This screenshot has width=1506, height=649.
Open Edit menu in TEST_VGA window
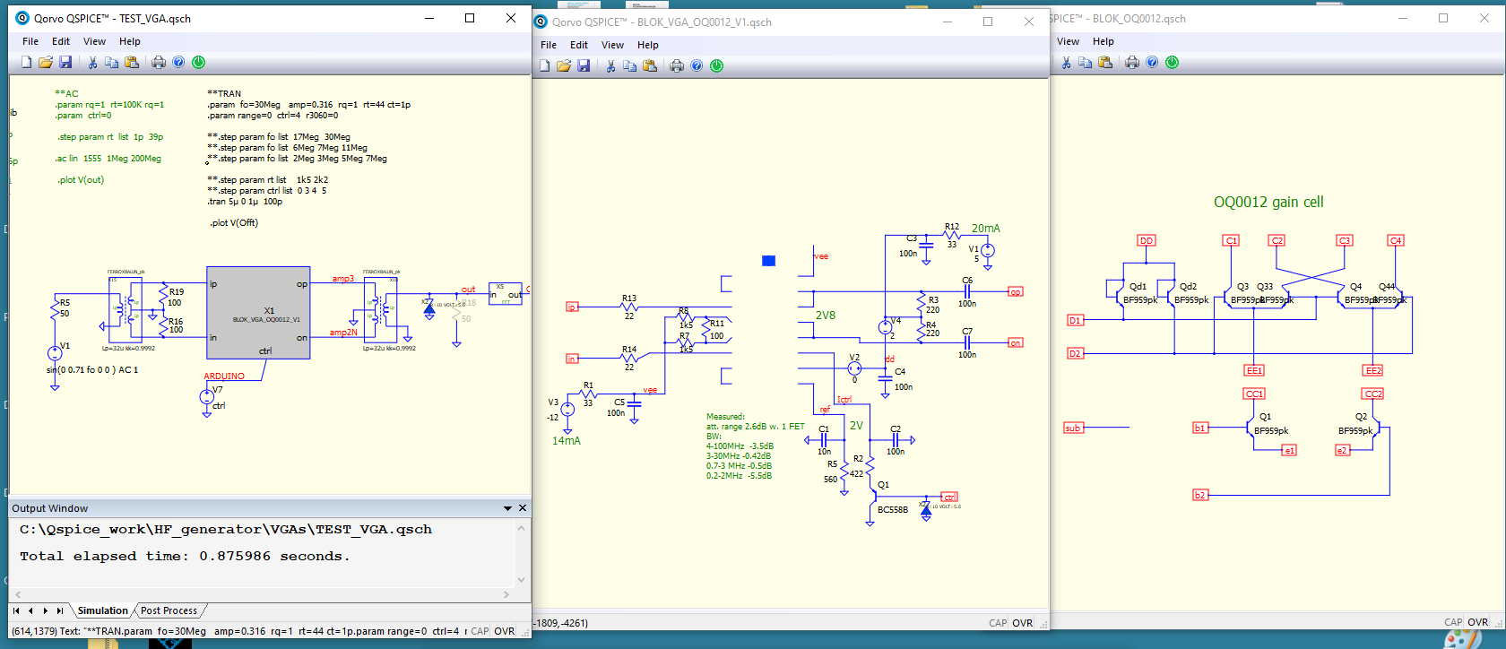[x=61, y=41]
